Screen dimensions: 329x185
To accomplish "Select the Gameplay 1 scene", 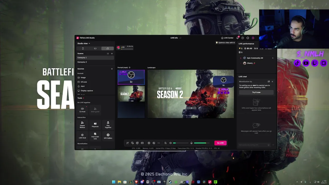I will point(95,58).
